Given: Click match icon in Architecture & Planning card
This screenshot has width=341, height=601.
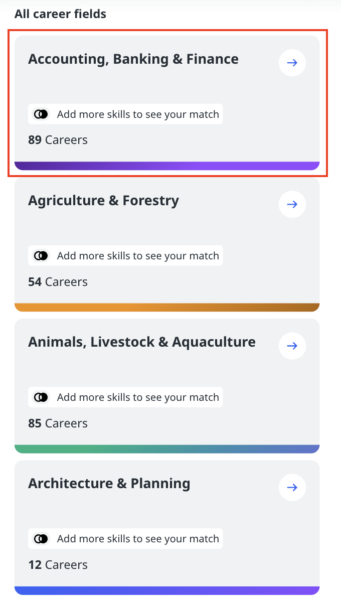Looking at the screenshot, I should tap(41, 539).
